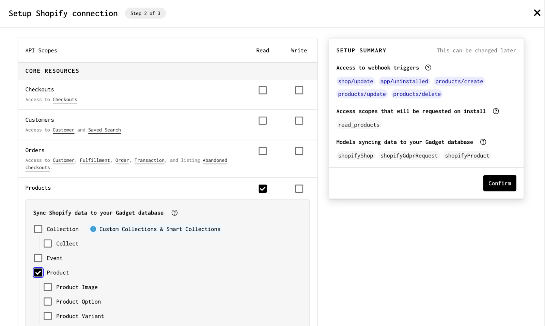Open help icon beside Access to webhook triggers

[428, 68]
